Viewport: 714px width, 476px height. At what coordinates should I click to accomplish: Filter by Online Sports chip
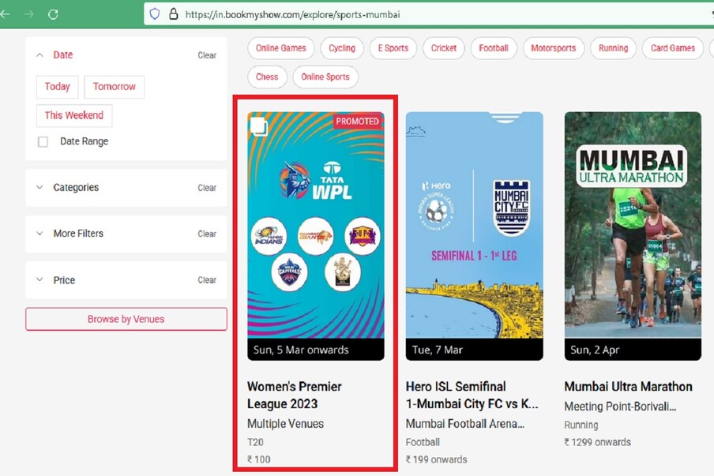click(325, 77)
